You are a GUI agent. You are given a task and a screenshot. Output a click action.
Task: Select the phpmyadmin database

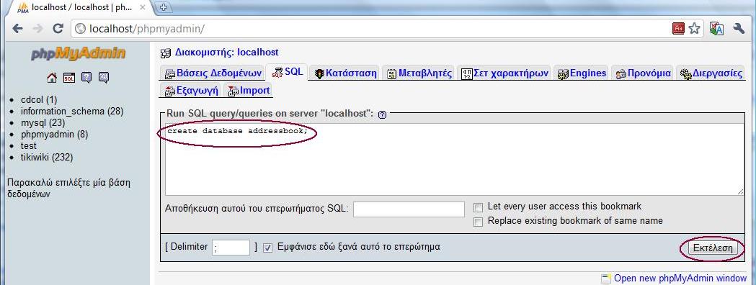point(55,135)
